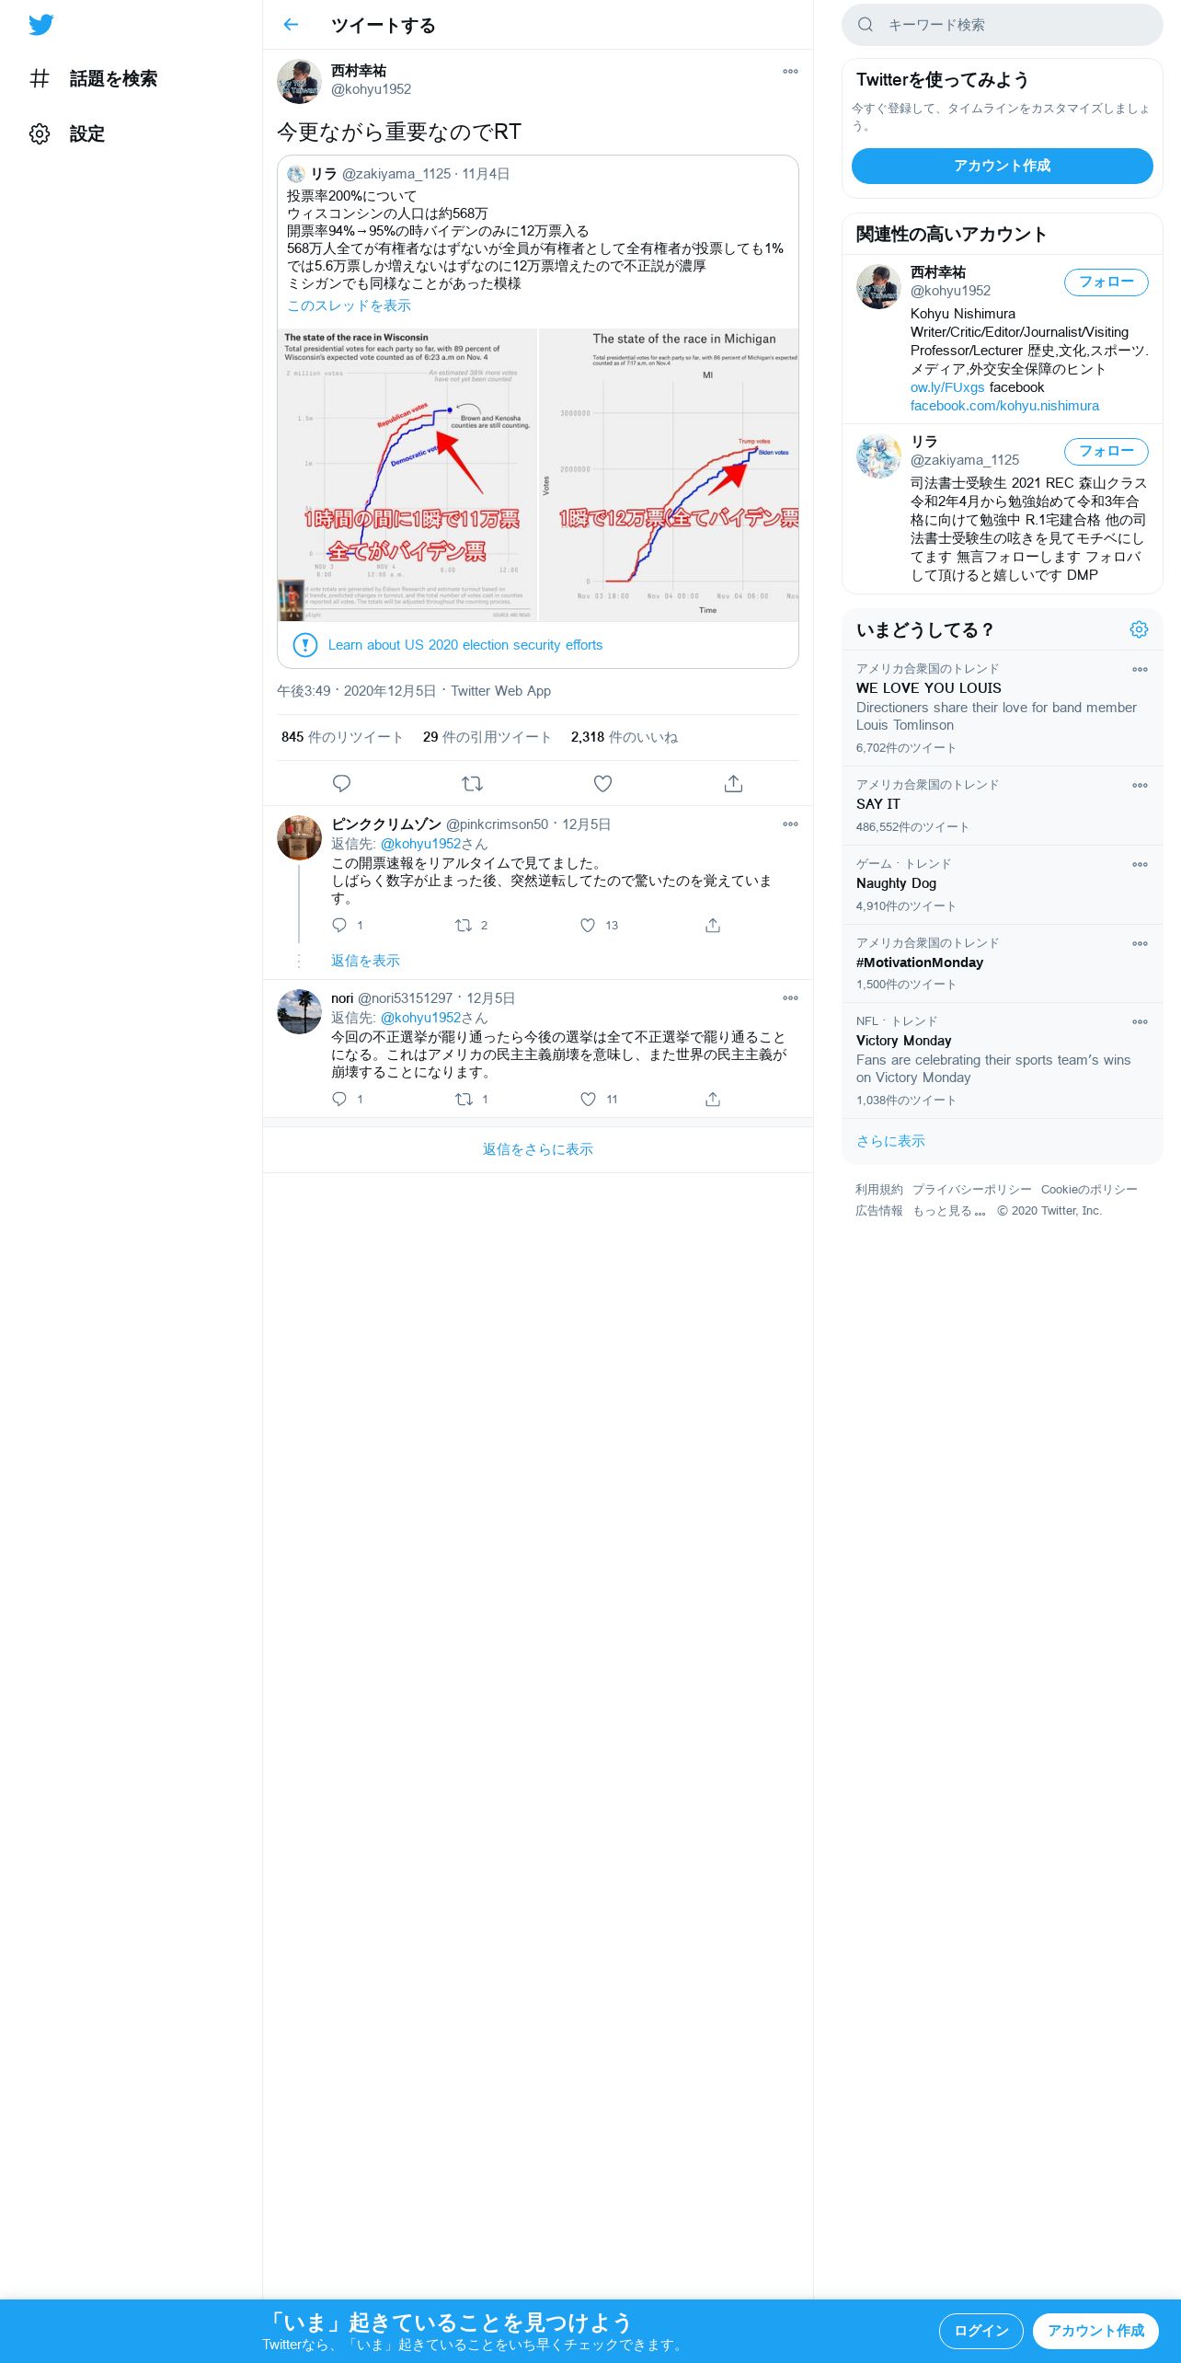
Task: View the 29 件の引用ツイート list
Action: coord(487,737)
